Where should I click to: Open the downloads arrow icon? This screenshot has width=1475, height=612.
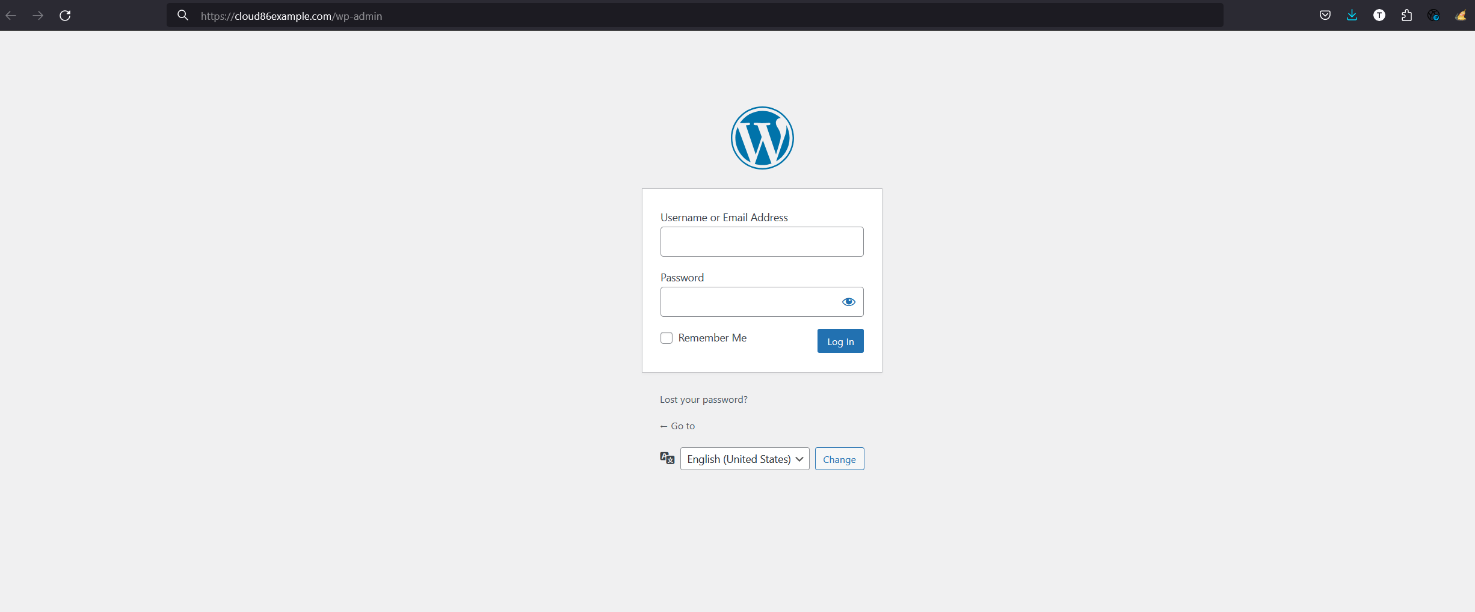point(1352,16)
